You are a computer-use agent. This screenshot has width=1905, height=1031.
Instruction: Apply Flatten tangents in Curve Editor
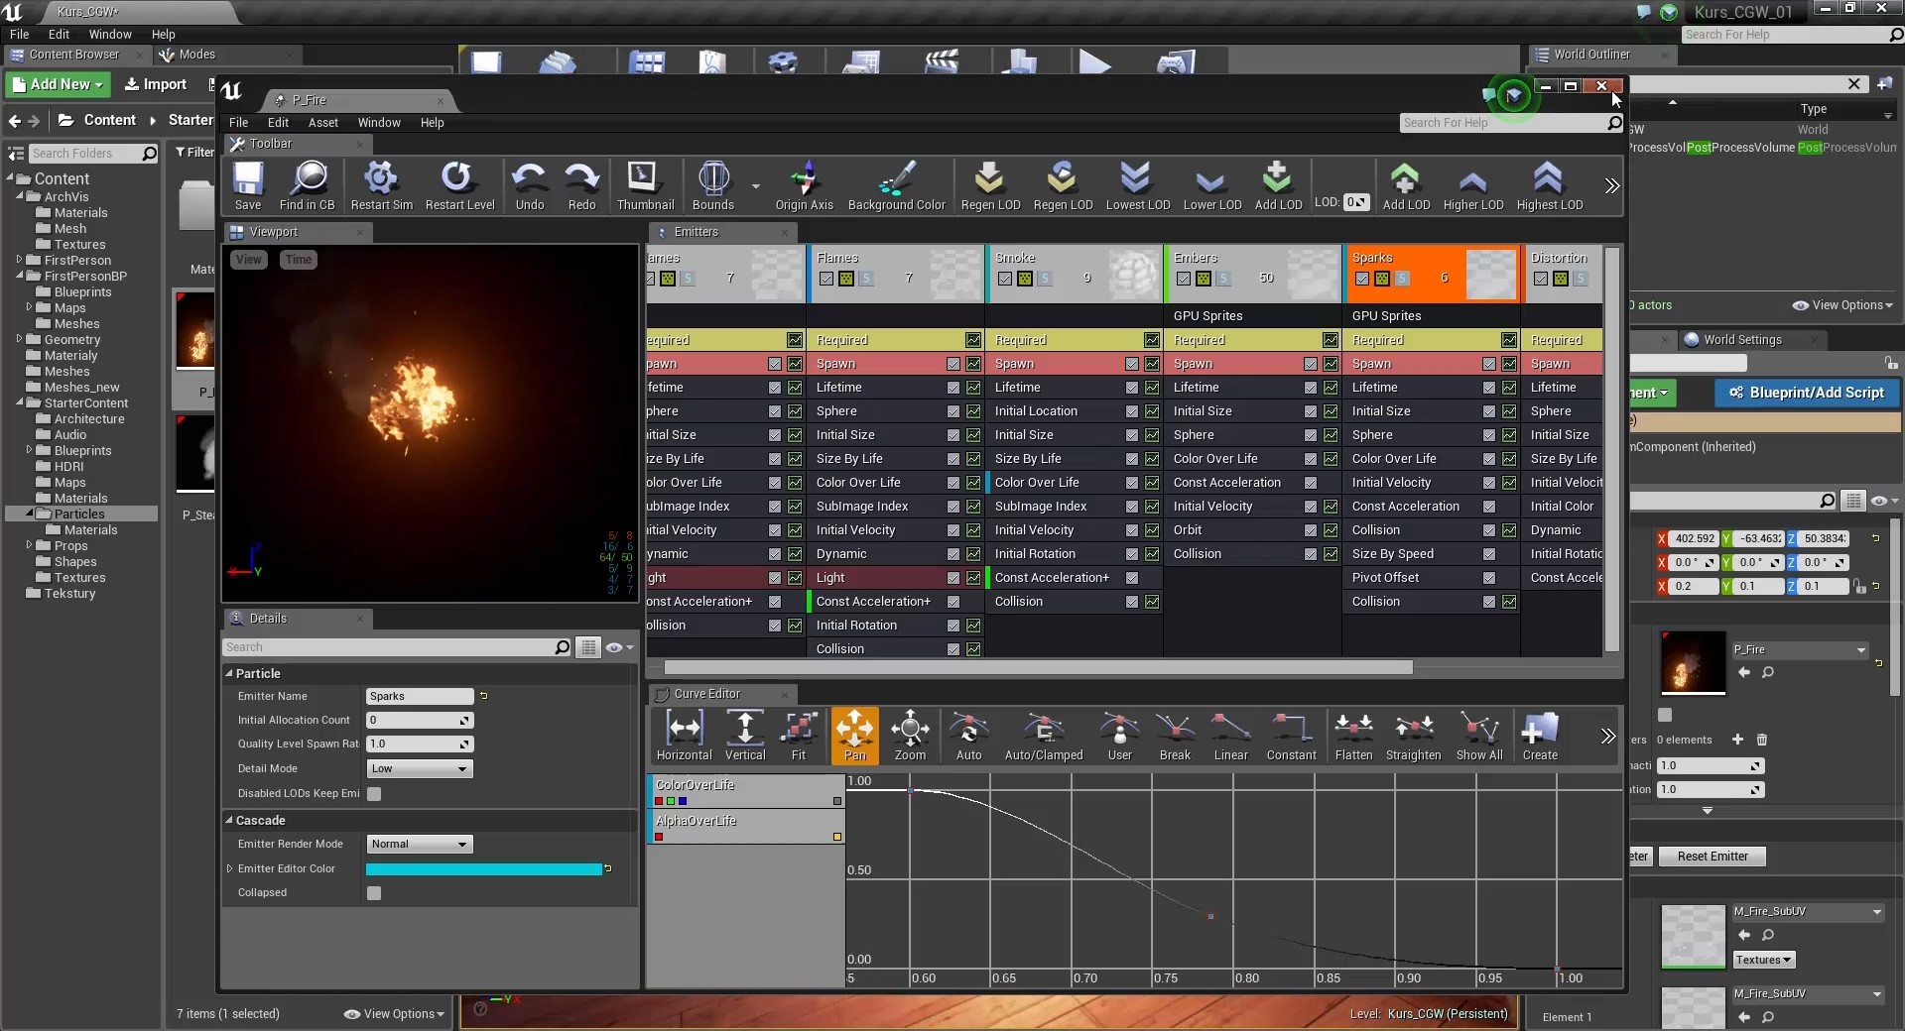pos(1352,734)
